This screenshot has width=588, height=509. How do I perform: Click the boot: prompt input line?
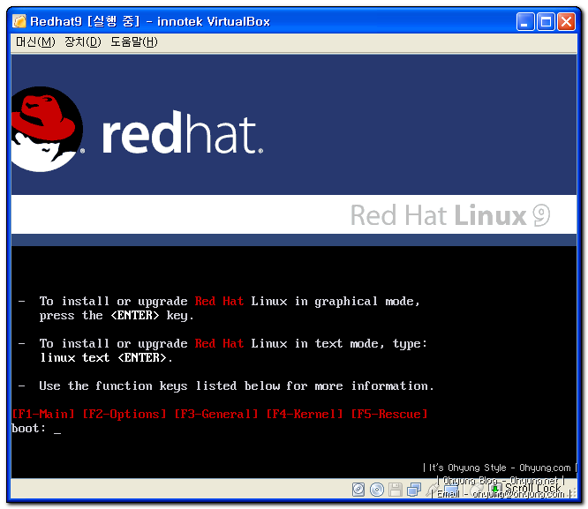[x=36, y=429]
